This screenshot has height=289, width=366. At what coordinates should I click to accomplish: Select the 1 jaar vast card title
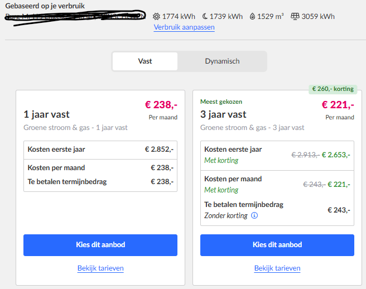[46, 114]
